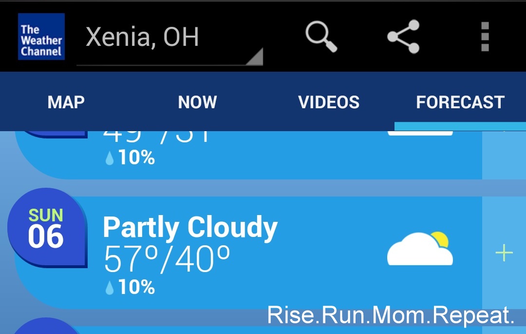Tap the raindrop icon in Sunday's row
This screenshot has width=526, height=334.
(110, 288)
